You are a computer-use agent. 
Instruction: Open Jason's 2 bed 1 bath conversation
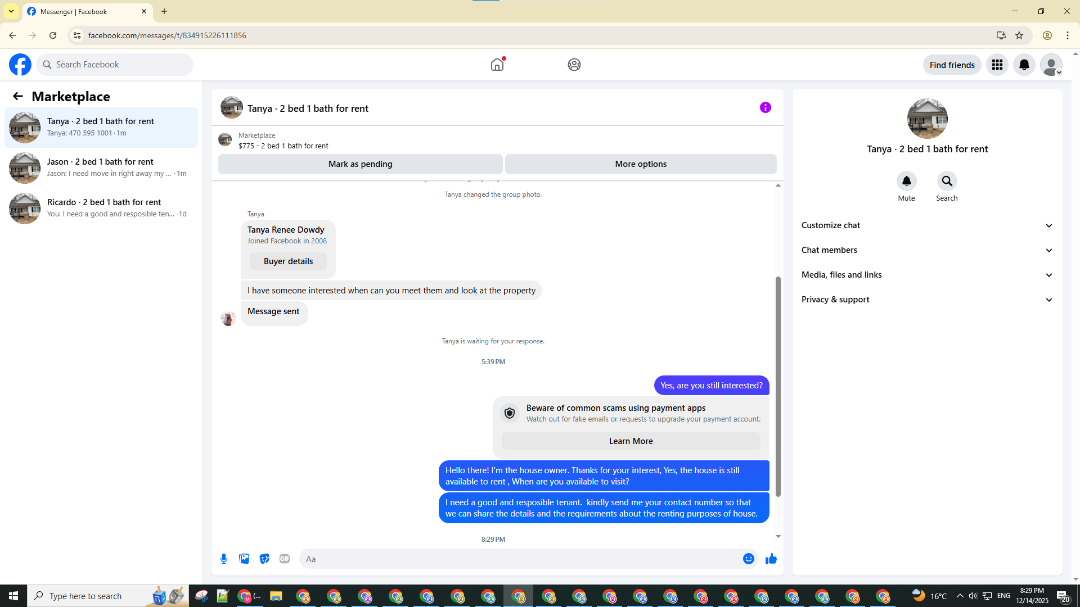[101, 167]
